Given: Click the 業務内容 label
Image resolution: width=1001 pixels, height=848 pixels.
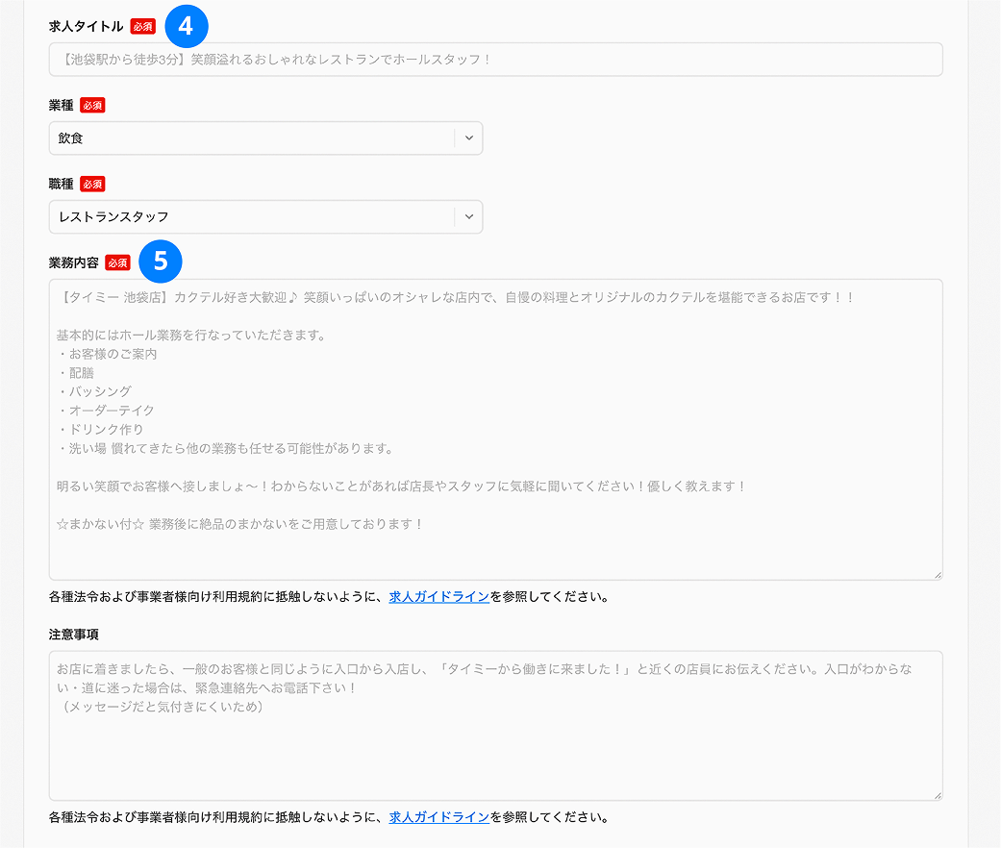Looking at the screenshot, I should click(74, 262).
